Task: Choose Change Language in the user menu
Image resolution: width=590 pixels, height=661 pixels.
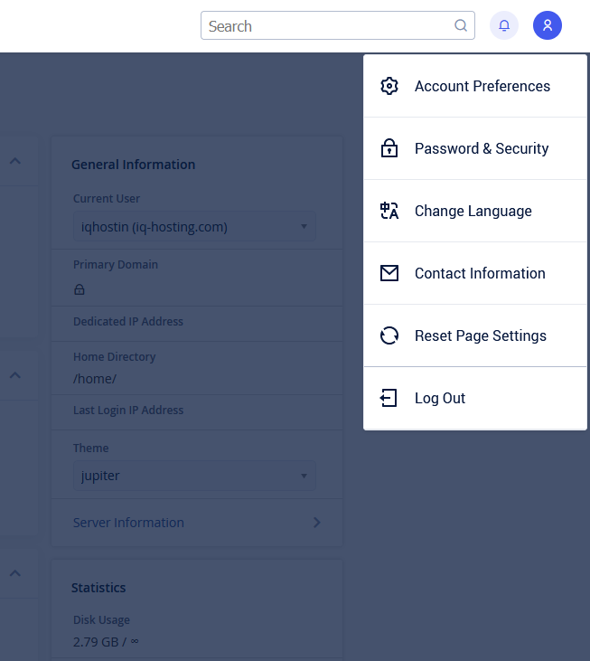Action: tap(473, 211)
